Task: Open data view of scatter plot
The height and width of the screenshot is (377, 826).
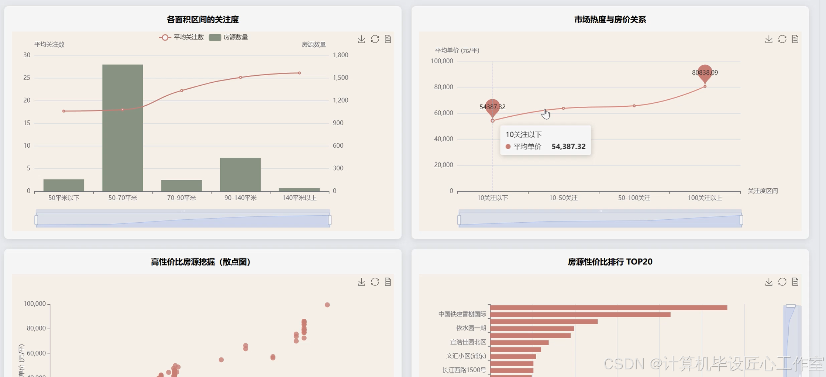Action: pos(388,282)
